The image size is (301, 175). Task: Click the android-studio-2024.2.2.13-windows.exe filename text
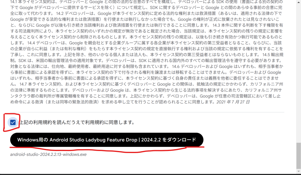[48, 154]
